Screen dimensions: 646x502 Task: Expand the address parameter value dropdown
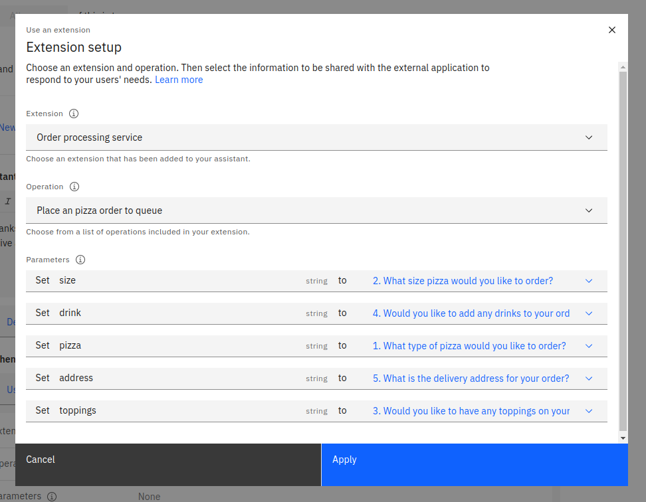[589, 378]
